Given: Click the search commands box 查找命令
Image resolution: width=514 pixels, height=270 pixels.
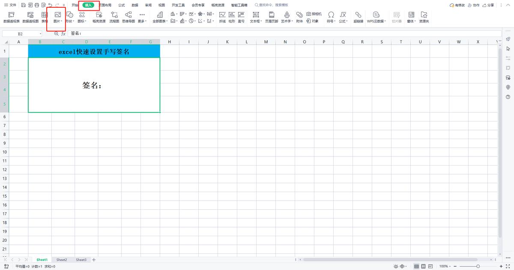Looking at the screenshot, I should tap(272, 5).
